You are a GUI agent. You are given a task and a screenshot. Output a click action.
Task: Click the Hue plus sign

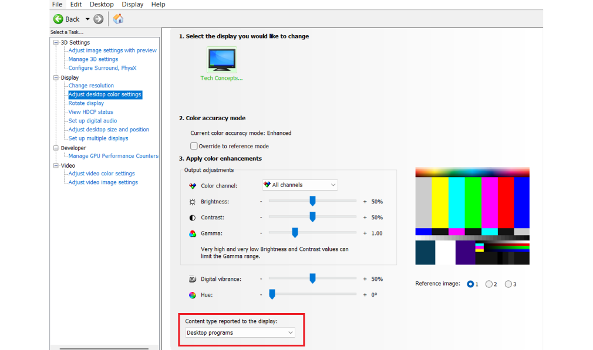[365, 295]
